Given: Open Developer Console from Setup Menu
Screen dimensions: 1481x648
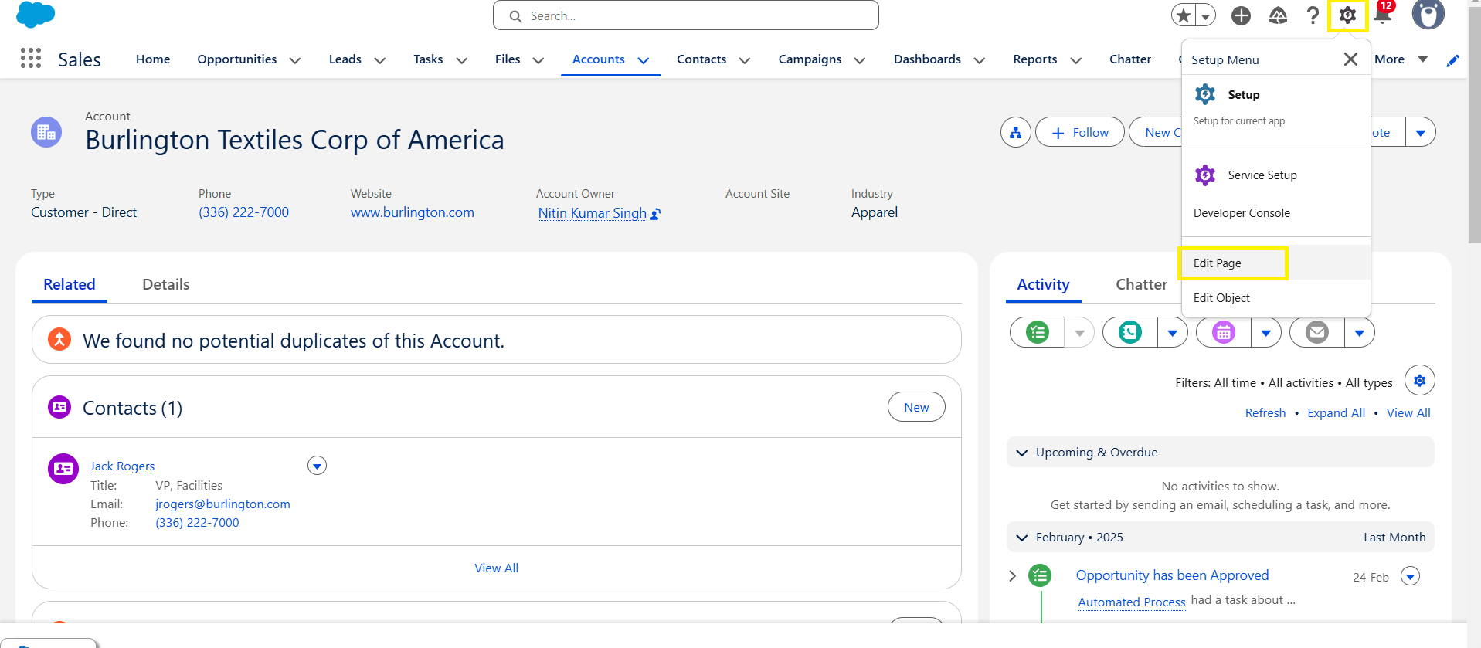Looking at the screenshot, I should [1242, 213].
